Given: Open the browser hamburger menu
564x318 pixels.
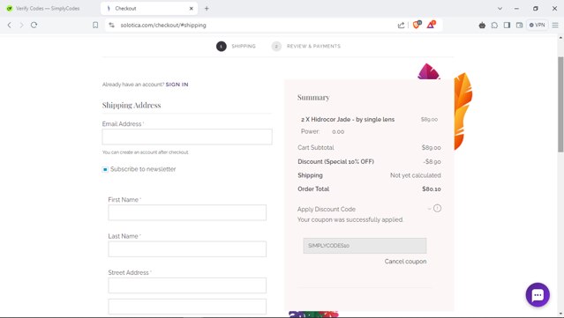Looking at the screenshot, I should pos(555,26).
